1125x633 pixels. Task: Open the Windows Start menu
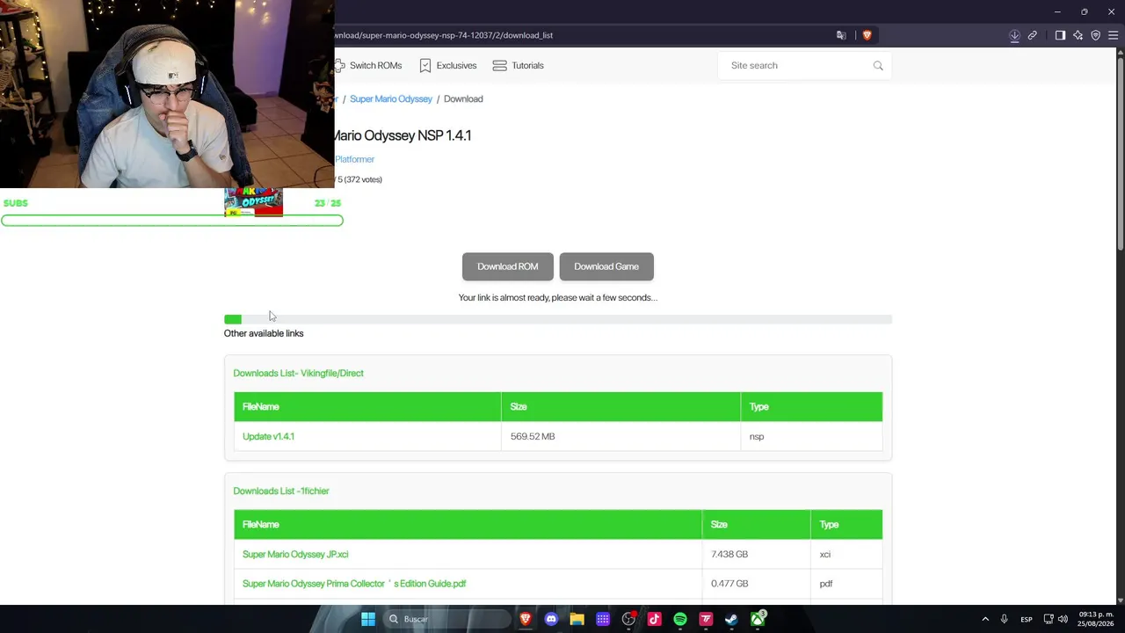click(x=368, y=619)
